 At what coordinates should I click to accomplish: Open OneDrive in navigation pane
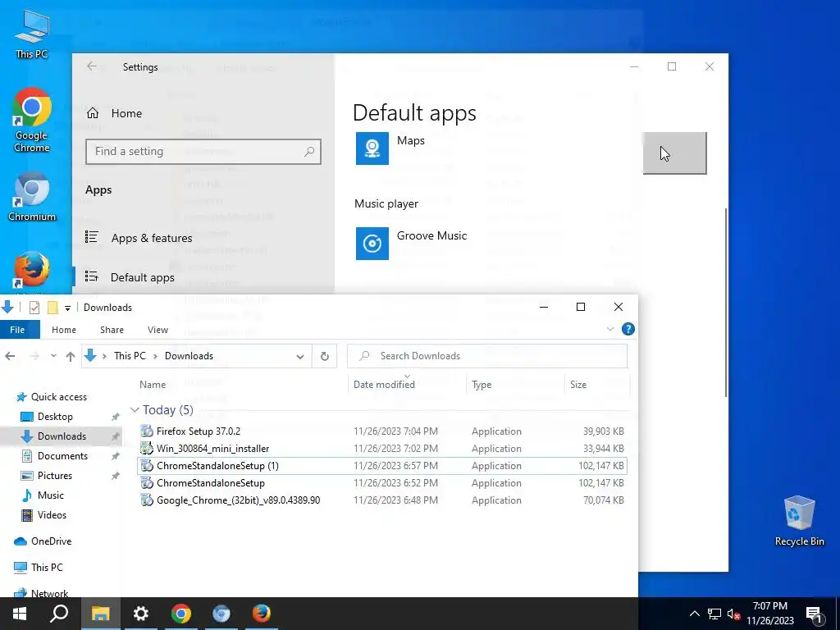tap(43, 541)
